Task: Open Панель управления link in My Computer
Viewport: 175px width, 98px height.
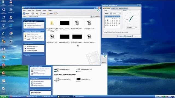Action: pos(38,85)
